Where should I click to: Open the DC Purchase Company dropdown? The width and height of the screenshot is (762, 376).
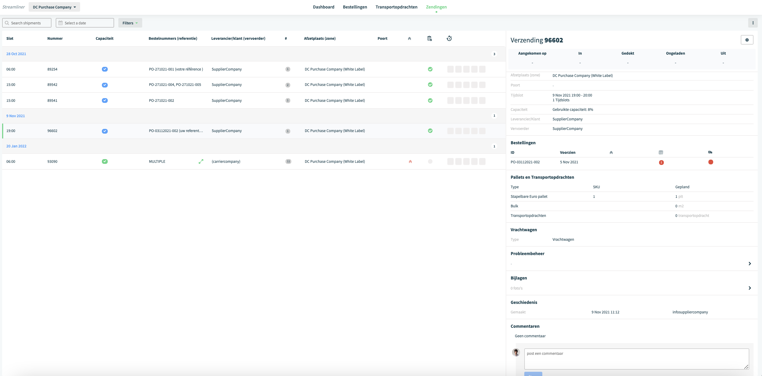click(54, 7)
